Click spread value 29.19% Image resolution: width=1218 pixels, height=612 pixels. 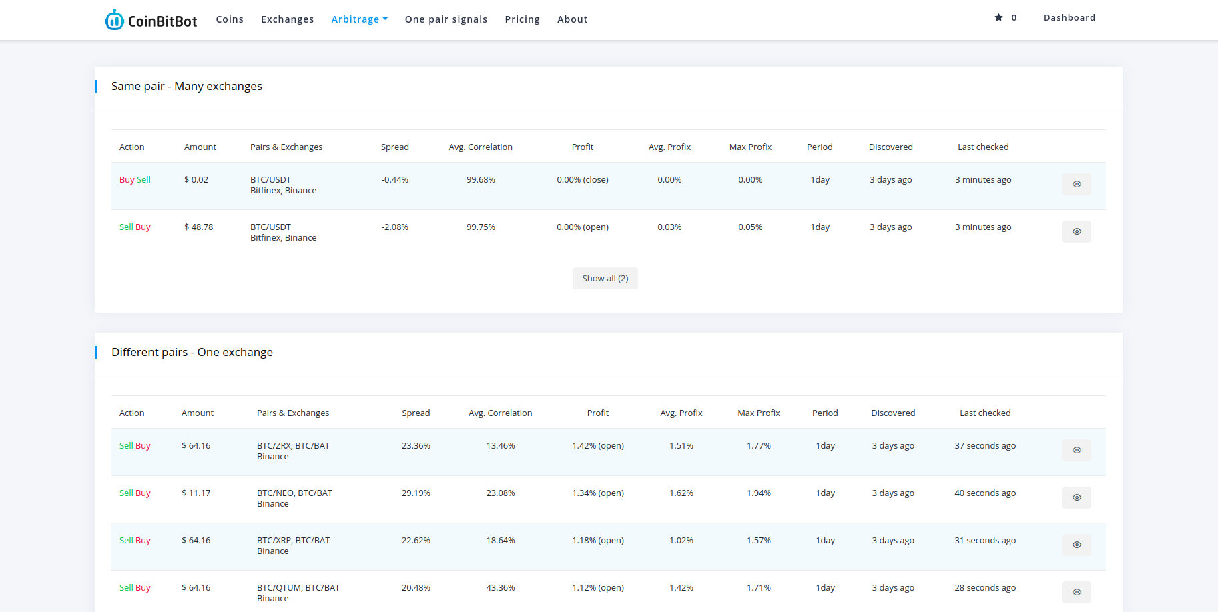[x=416, y=493]
